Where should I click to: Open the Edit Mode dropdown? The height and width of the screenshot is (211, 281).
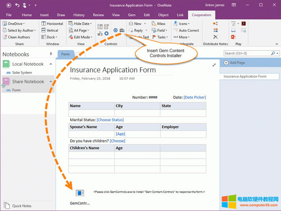(80, 37)
